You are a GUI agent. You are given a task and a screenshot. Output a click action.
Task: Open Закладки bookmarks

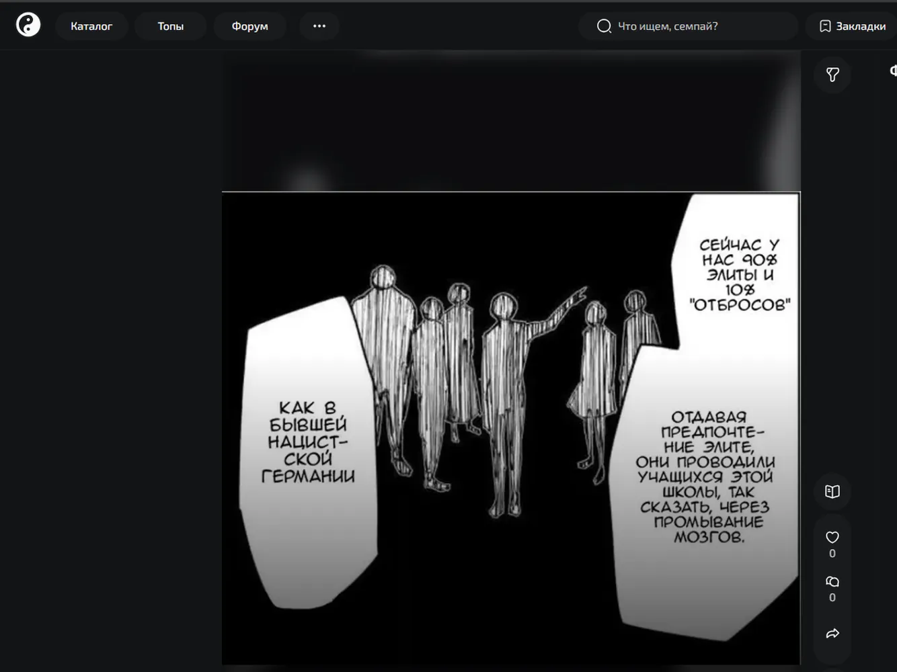[852, 26]
